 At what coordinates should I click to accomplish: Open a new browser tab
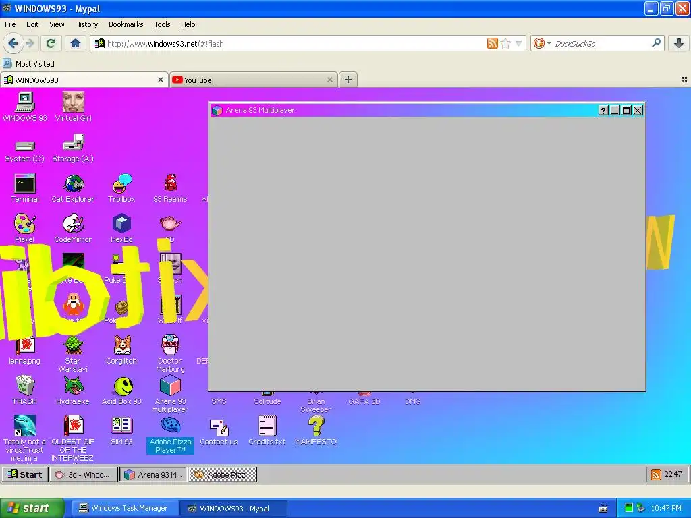point(348,80)
